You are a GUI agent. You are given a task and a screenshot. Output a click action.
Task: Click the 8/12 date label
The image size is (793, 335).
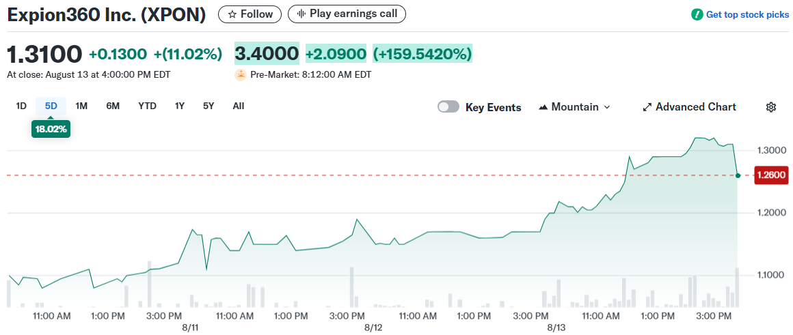[x=373, y=327]
